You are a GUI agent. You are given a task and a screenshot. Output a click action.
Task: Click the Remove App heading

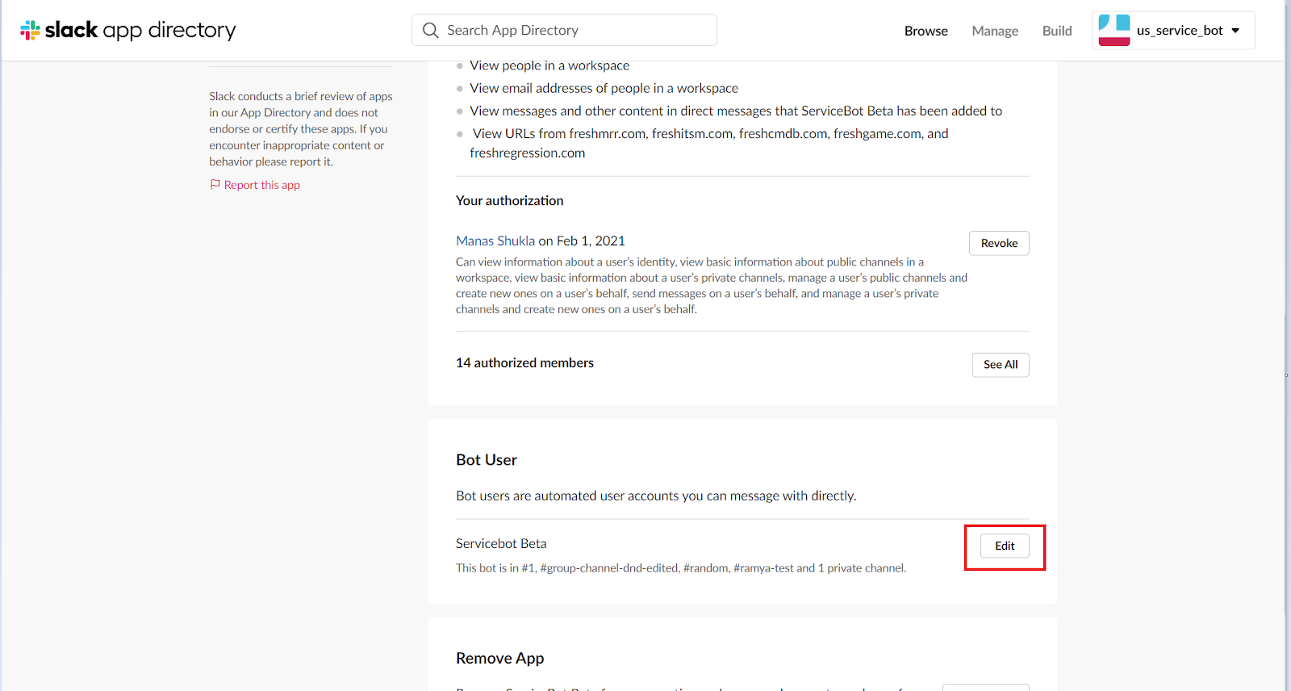pos(500,658)
